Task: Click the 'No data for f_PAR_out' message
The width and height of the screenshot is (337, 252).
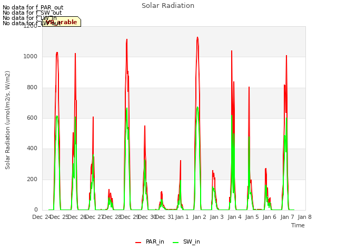Action: tap(33, 8)
